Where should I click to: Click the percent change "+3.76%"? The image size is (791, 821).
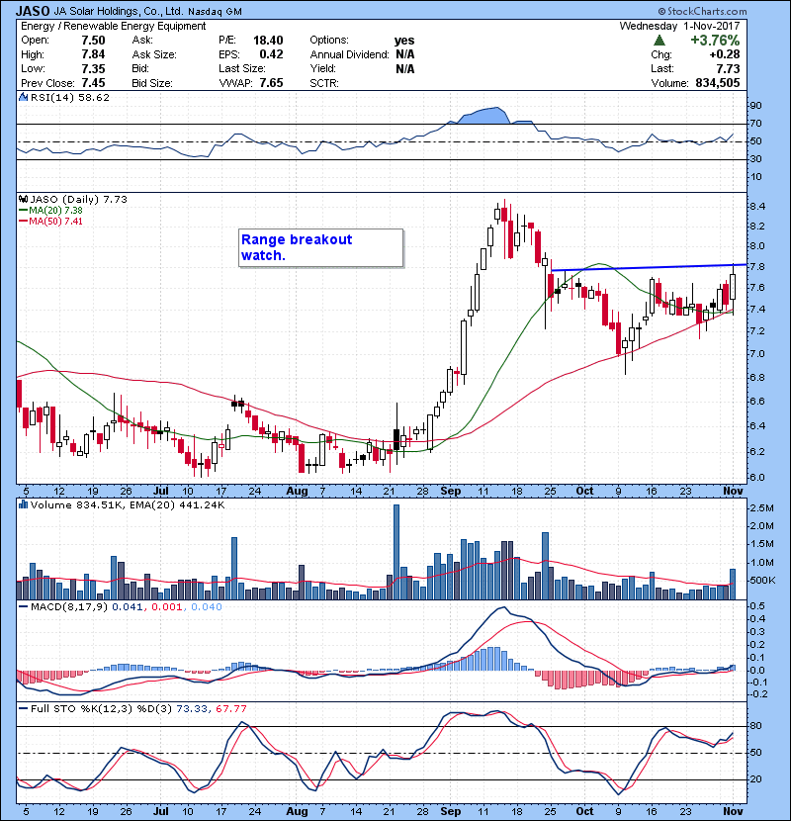point(715,41)
